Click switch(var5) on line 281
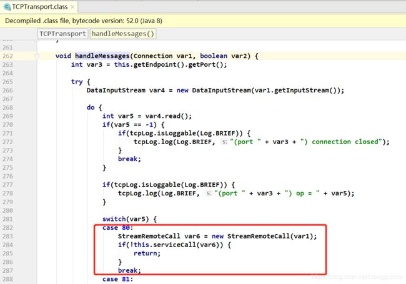 (126, 219)
